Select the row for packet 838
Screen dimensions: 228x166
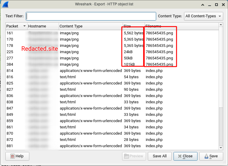pos(112,102)
